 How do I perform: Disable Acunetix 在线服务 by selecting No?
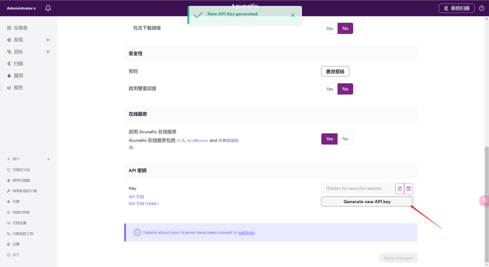pos(345,139)
